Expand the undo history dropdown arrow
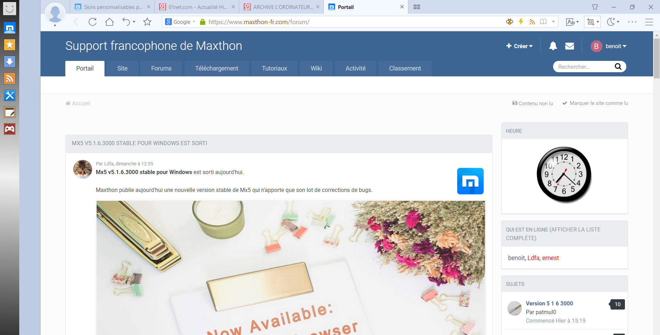The image size is (660, 335). [x=134, y=22]
